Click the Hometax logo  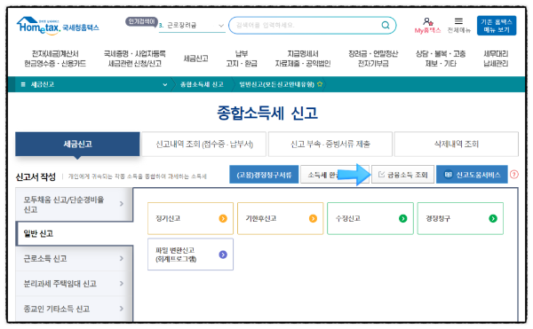(58, 26)
